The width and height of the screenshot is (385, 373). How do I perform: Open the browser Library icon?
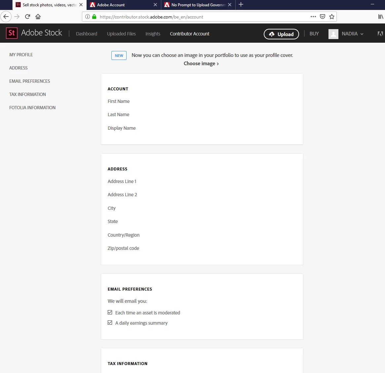pyautogui.click(x=381, y=17)
